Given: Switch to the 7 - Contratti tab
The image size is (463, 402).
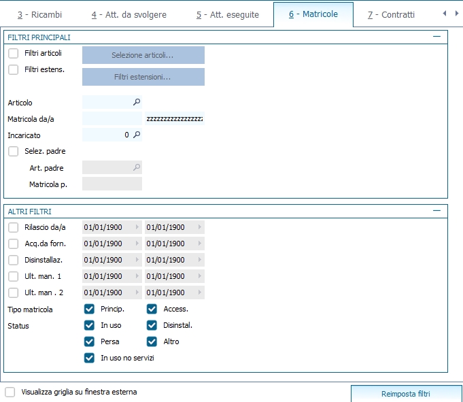Looking at the screenshot, I should coord(391,14).
